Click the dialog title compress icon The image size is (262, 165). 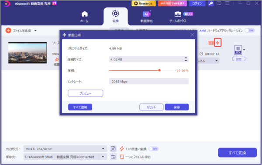[x=64, y=35]
